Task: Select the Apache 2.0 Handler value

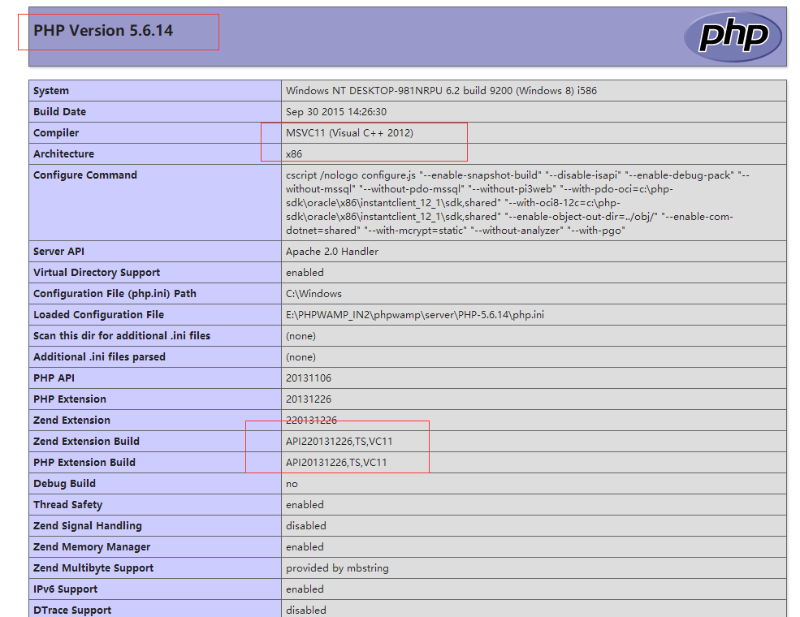Action: point(332,252)
